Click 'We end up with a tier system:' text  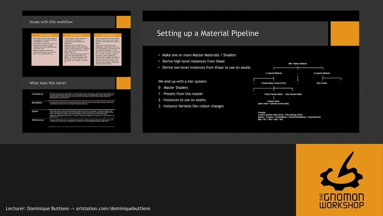[x=183, y=81]
